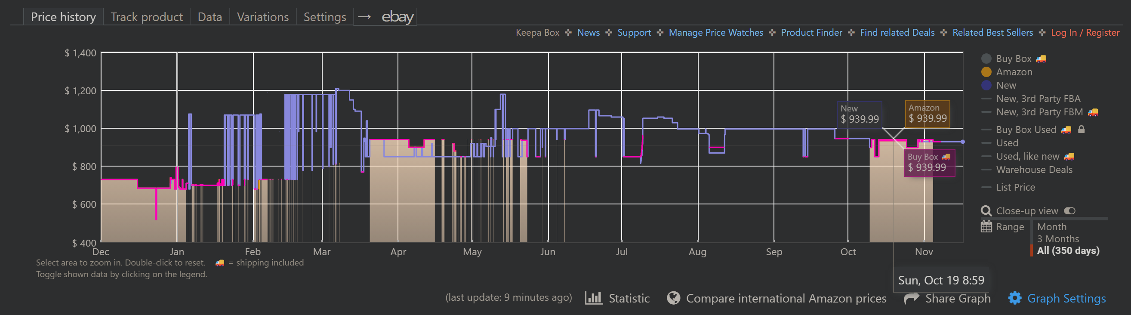Open the Data tab
Screen dimensions: 1131x315
point(210,17)
